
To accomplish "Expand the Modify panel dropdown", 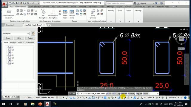I will (111, 21).
